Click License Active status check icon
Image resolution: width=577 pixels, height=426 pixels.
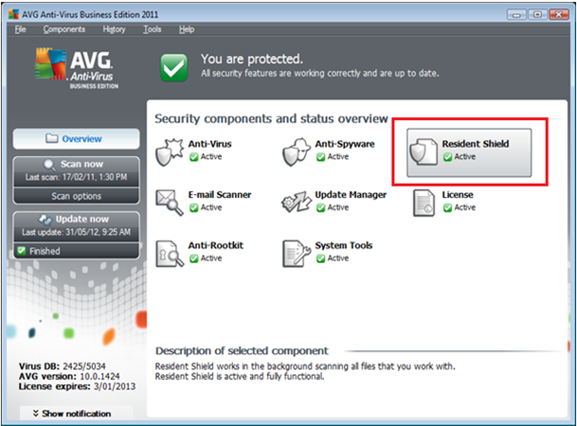447,208
